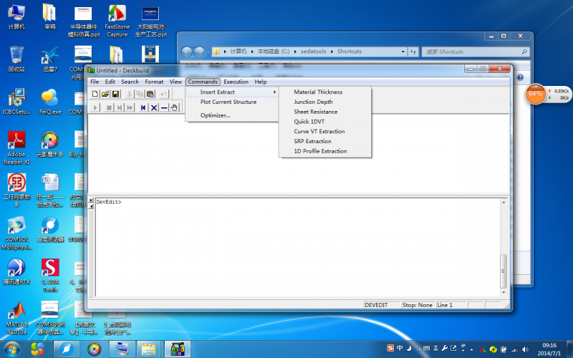Image resolution: width=573 pixels, height=358 pixels.
Task: Click Stop: None status bar field
Action: pos(418,305)
